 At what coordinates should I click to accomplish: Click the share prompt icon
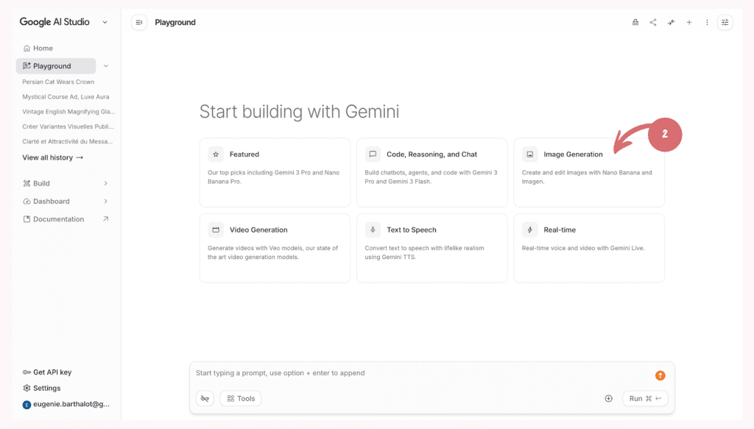[653, 22]
